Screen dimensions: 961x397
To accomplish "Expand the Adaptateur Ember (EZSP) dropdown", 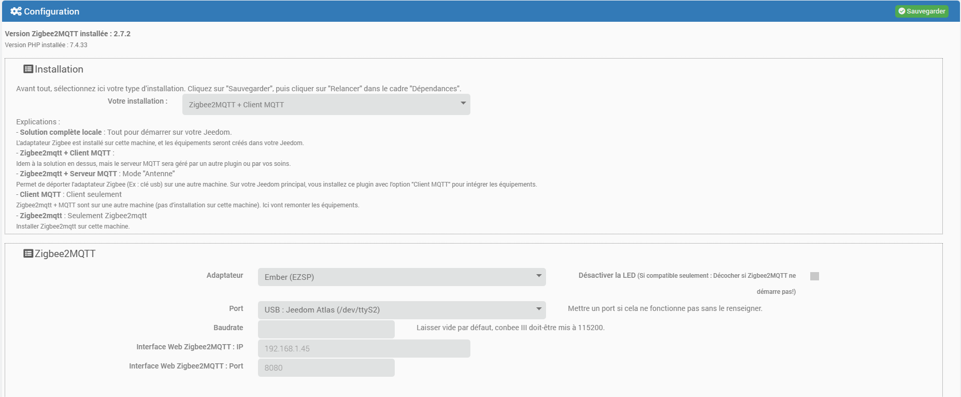I will pos(401,277).
